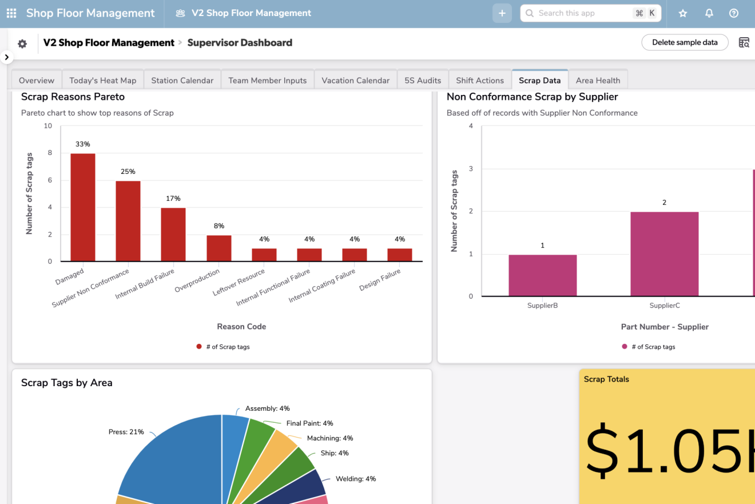
Task: Open the app grid launcher icon
Action: point(11,13)
